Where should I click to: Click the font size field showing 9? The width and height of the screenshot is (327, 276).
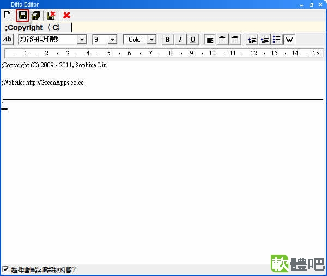click(100, 39)
